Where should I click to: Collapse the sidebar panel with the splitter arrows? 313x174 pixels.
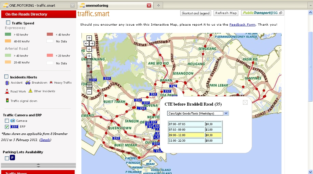coord(38,165)
